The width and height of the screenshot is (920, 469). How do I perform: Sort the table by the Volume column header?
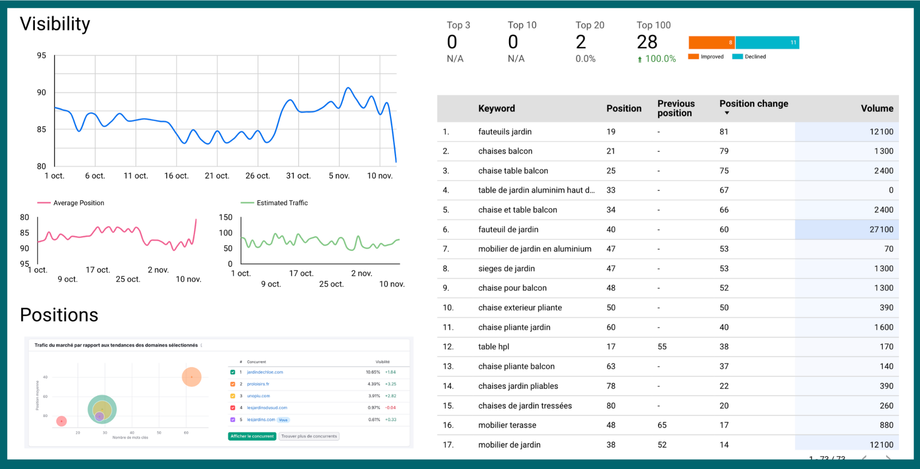coord(877,108)
